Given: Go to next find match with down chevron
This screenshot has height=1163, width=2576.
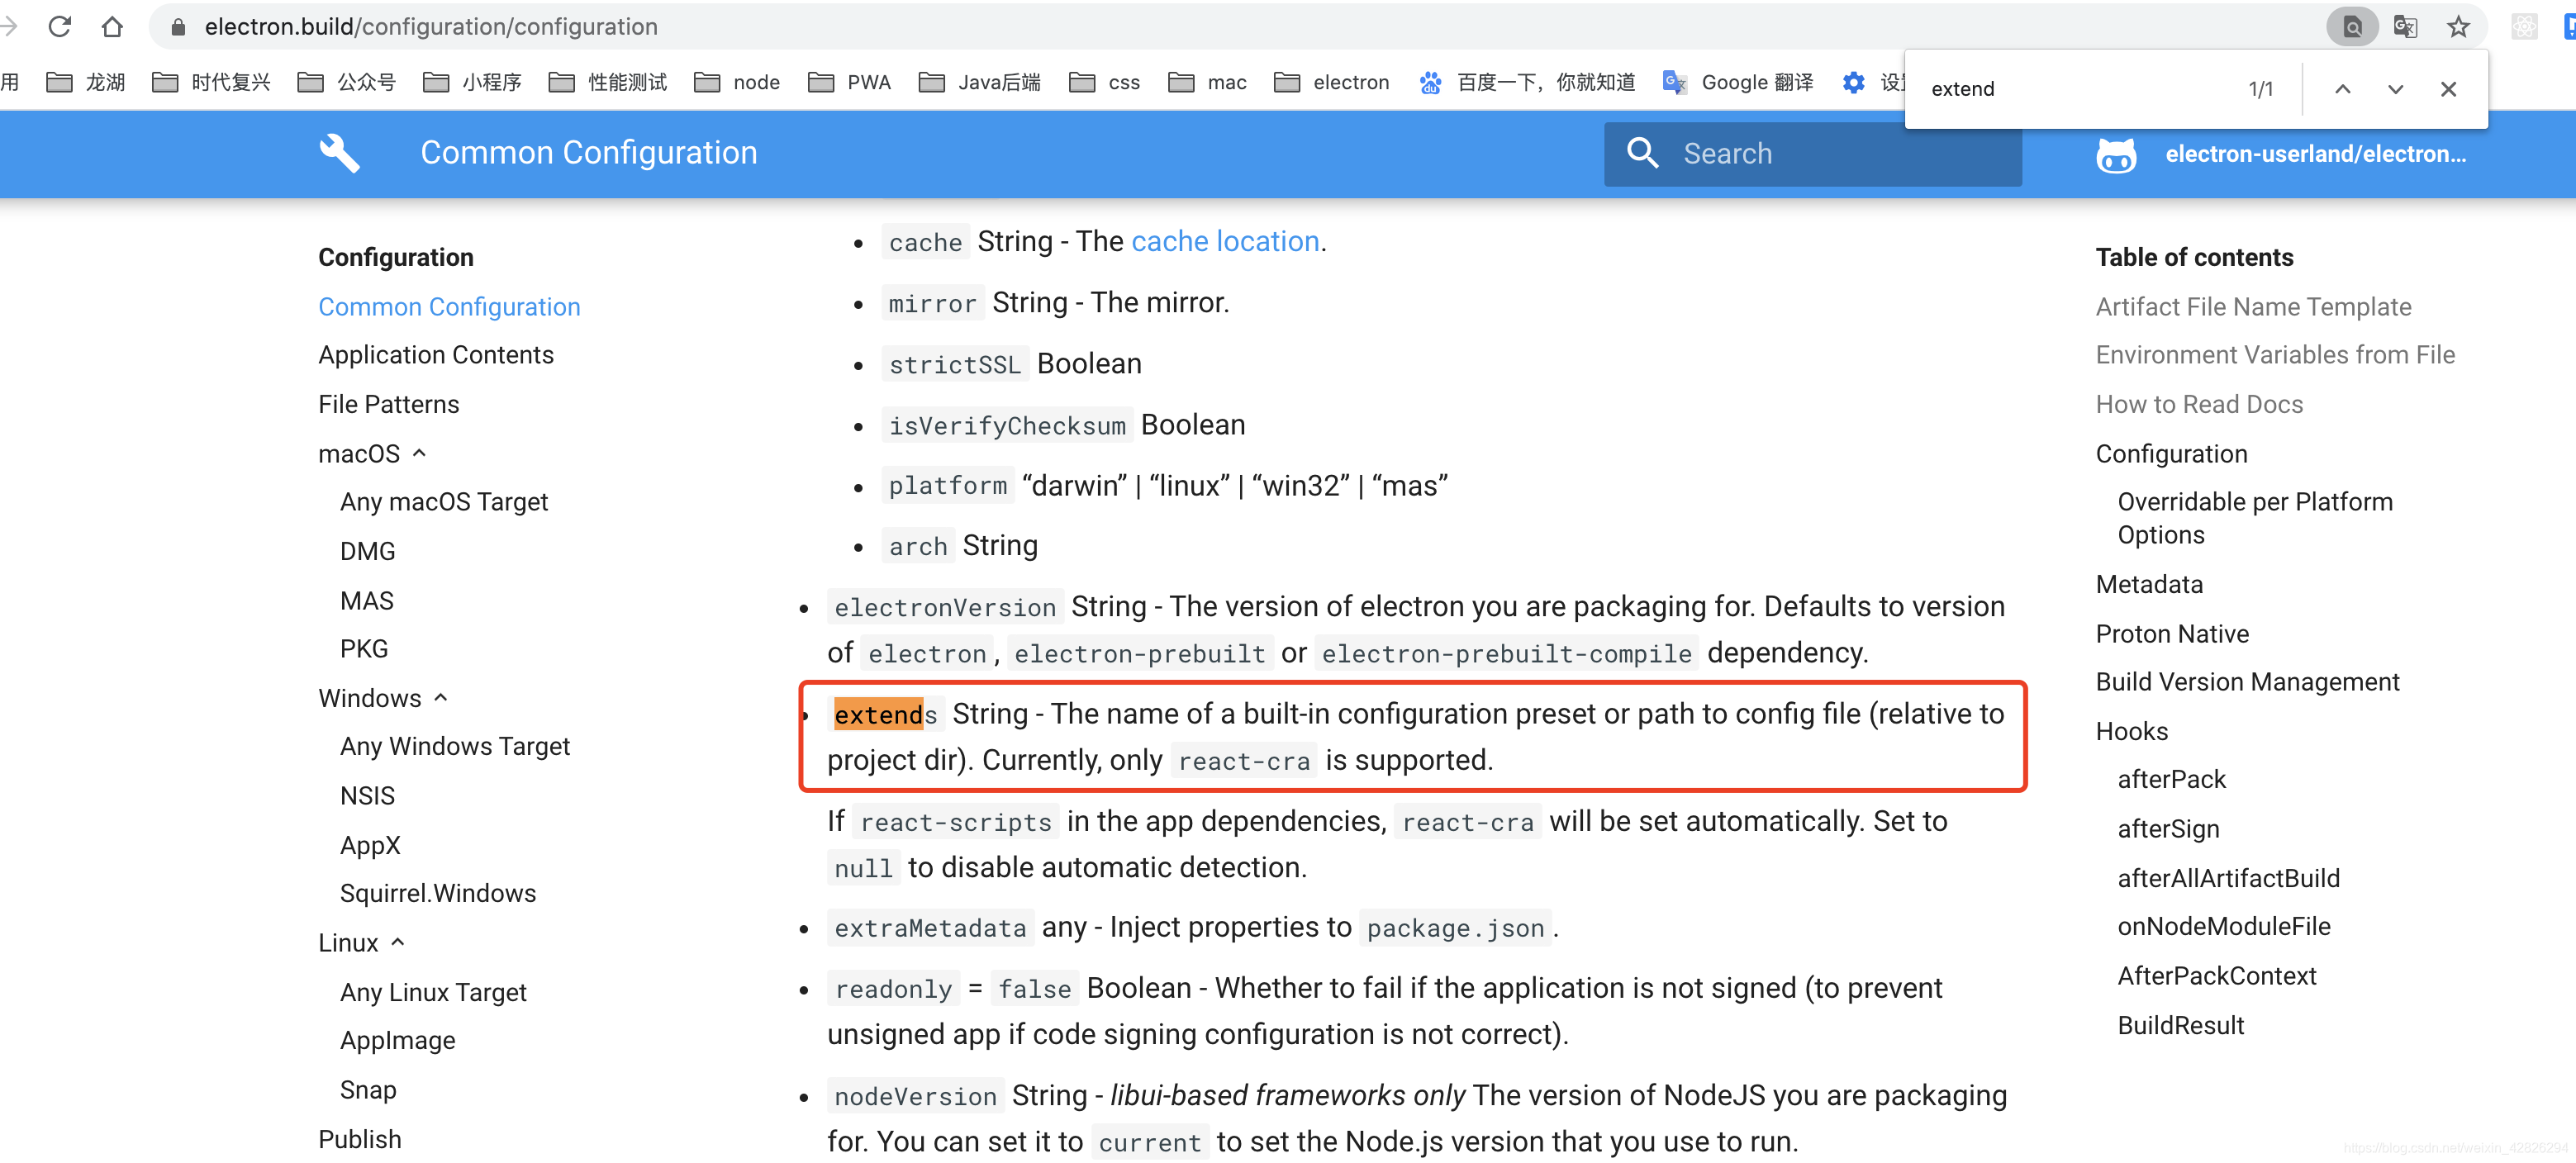Looking at the screenshot, I should coord(2395,88).
